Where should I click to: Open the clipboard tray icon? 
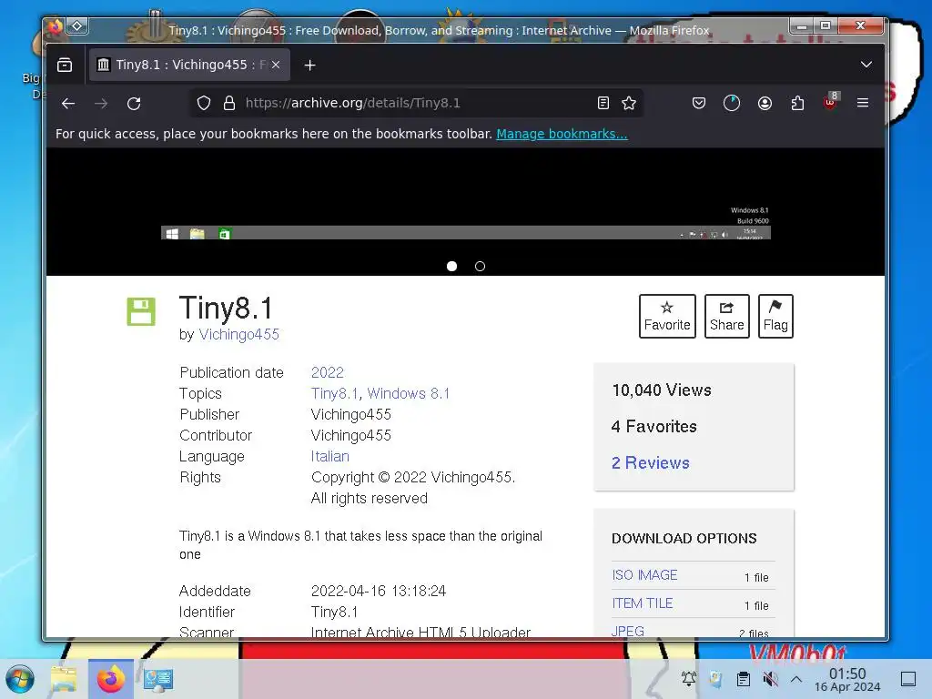pyautogui.click(x=743, y=679)
